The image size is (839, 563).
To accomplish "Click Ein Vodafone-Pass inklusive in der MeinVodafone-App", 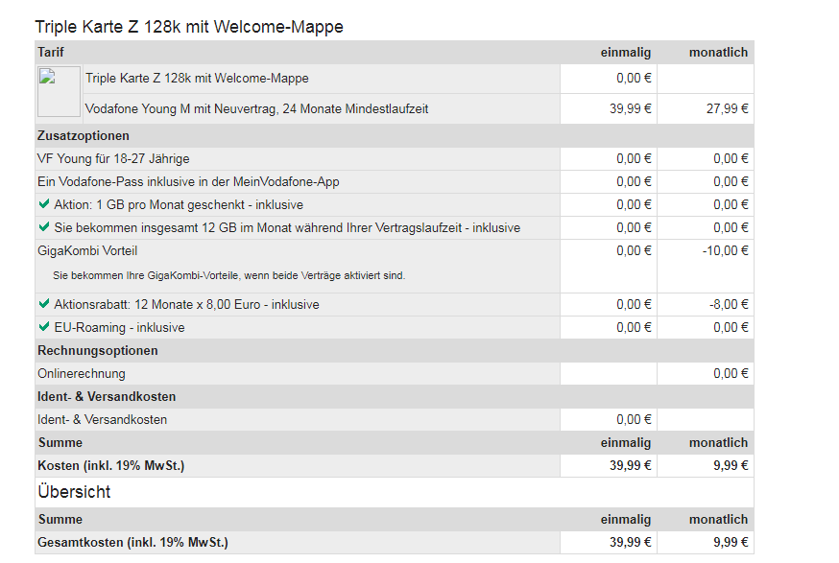I will [188, 182].
